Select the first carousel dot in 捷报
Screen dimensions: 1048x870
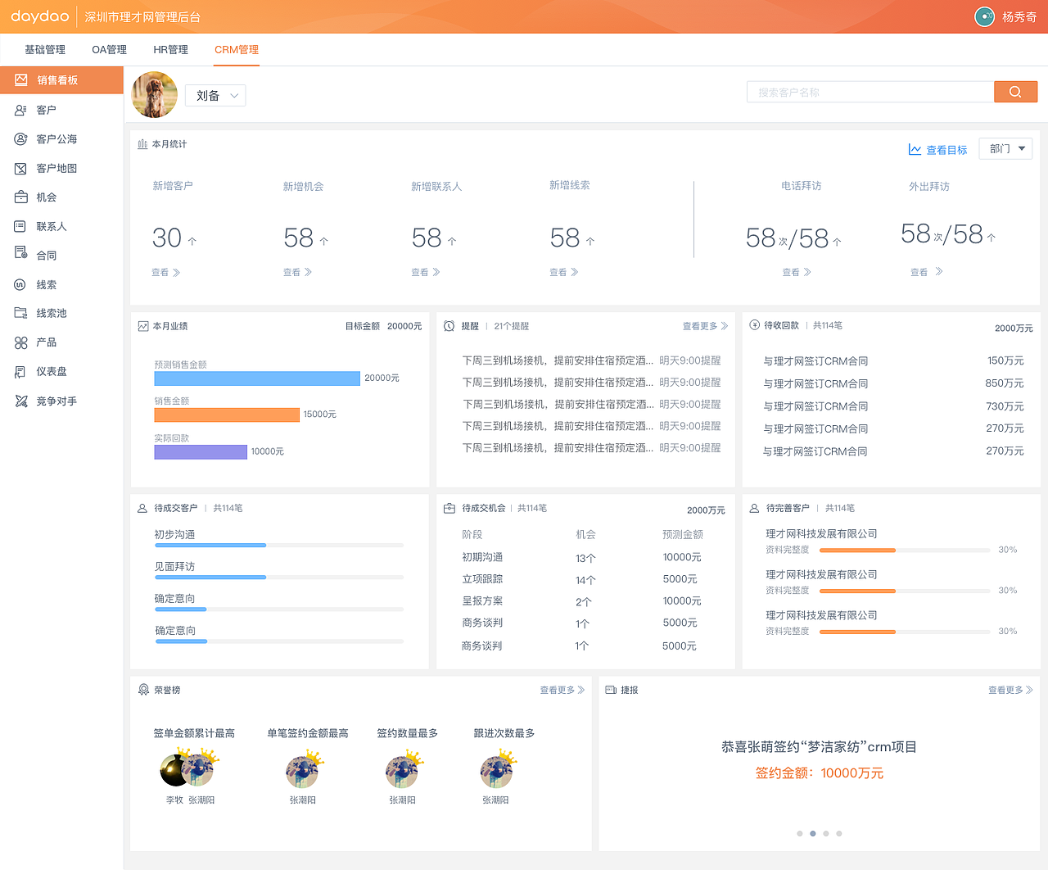pyautogui.click(x=799, y=833)
